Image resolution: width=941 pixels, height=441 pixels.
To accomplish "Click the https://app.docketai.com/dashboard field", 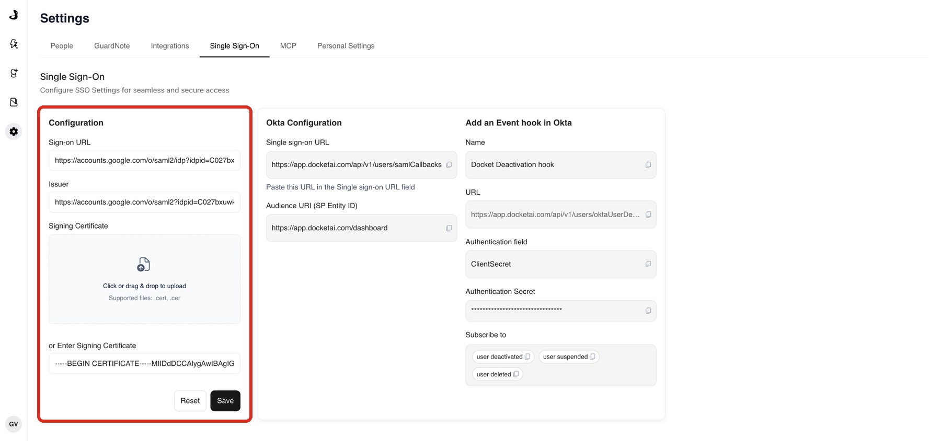I will pos(362,228).
